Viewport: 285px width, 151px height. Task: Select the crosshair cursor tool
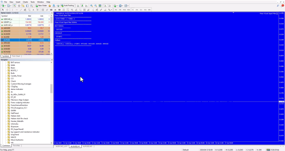[8, 10]
